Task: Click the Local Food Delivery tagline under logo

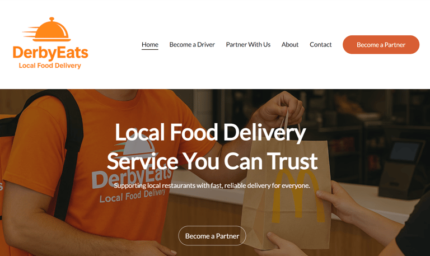Action: coord(50,66)
